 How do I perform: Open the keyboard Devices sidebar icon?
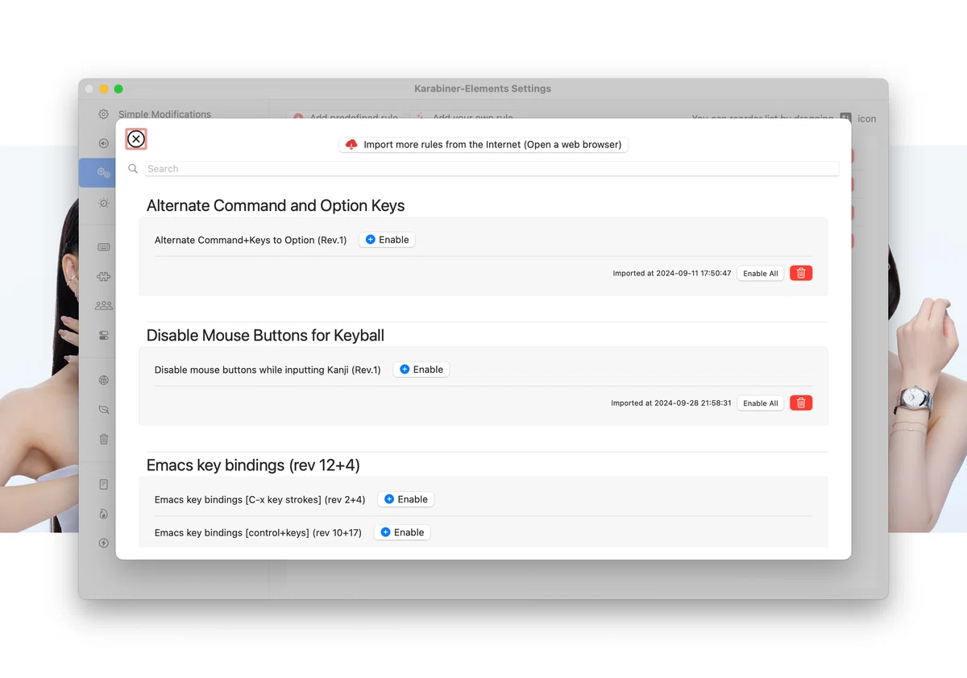coord(104,247)
